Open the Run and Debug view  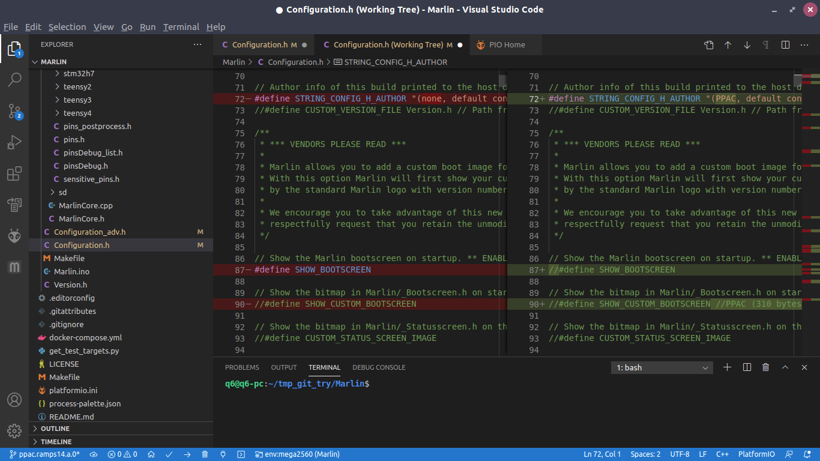(14, 143)
